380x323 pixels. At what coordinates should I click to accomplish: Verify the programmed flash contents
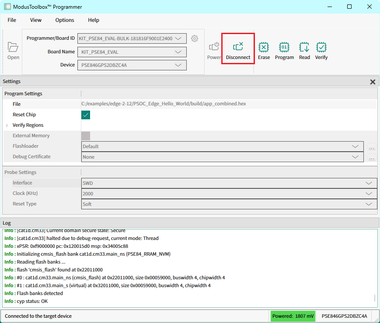pos(321,48)
